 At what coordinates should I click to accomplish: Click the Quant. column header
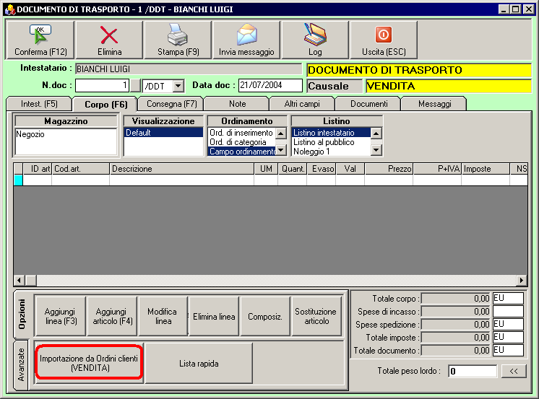click(292, 169)
